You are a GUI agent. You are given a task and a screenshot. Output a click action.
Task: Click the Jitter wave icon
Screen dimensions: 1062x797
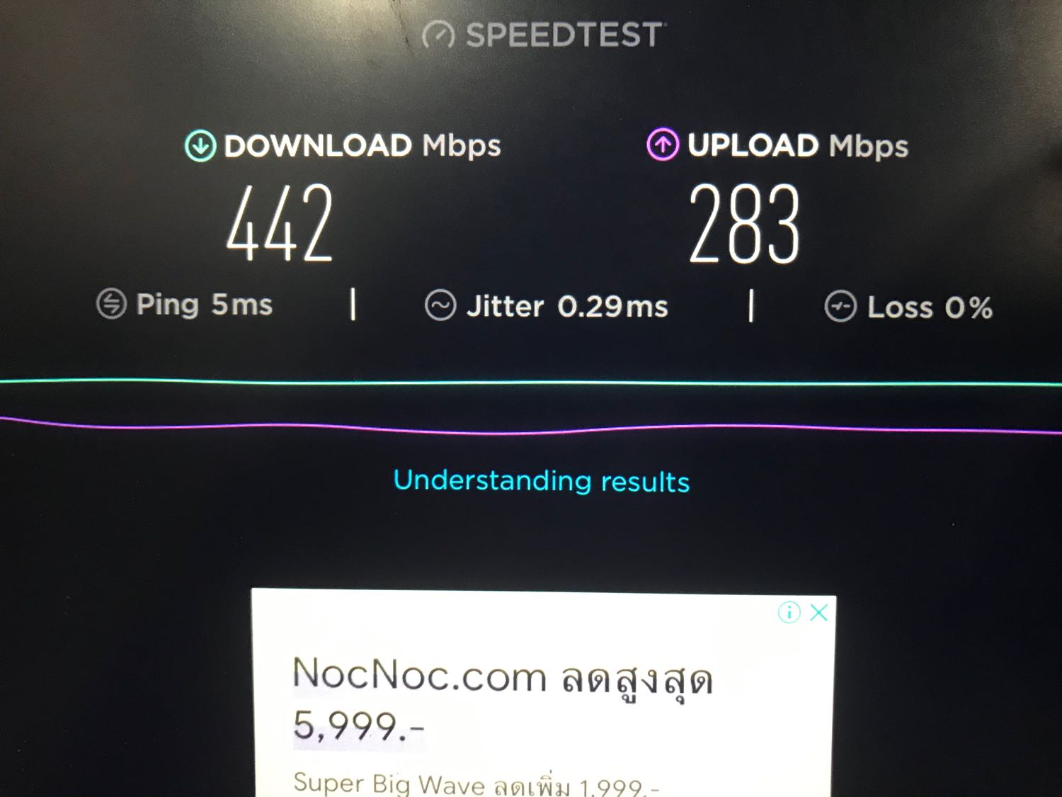click(440, 305)
